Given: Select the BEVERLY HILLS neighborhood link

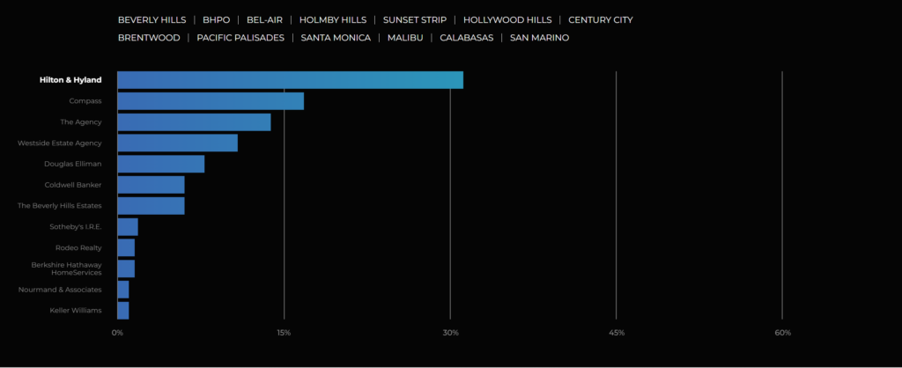Looking at the screenshot, I should [152, 19].
